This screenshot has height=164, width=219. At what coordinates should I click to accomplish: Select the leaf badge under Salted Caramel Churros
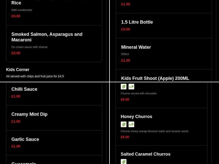tap(124, 162)
